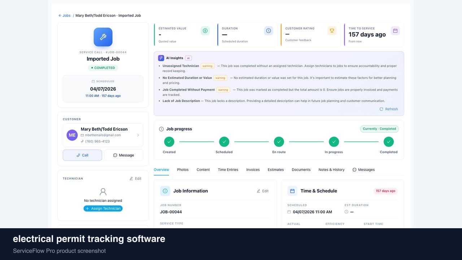462x260 pixels.
Task: Click the COMPLETED status badge
Action: 103,68
